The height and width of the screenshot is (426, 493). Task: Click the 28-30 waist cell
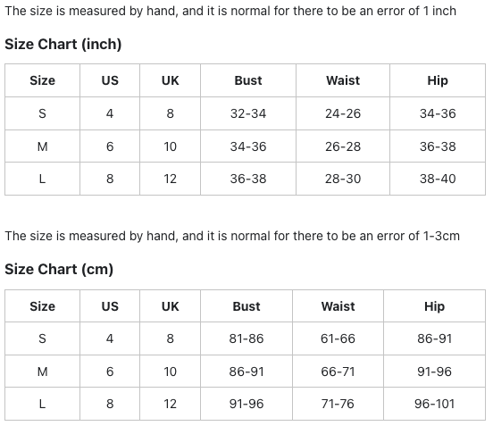coord(343,179)
